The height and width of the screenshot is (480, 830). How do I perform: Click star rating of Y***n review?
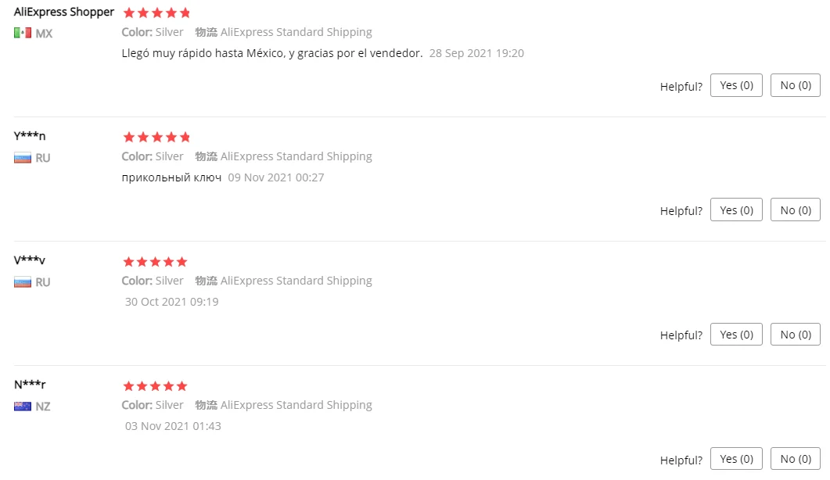(156, 138)
